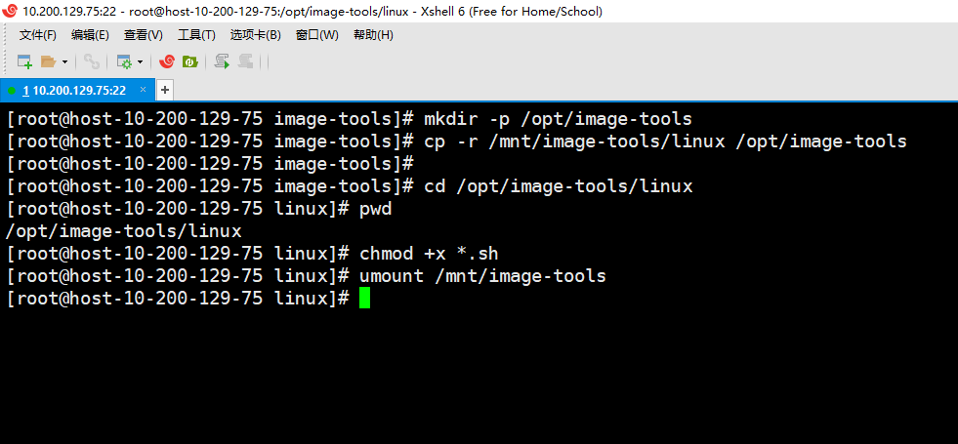Open the 文件(F) menu

pyautogui.click(x=38, y=35)
